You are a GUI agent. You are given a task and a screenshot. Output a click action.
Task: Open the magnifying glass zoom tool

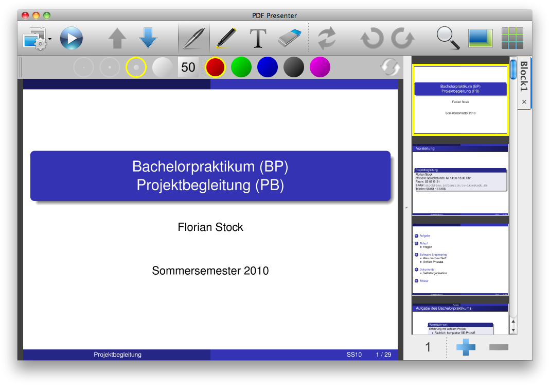(448, 39)
